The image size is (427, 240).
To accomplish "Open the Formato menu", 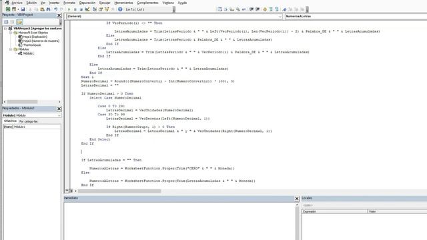I will [69, 3].
